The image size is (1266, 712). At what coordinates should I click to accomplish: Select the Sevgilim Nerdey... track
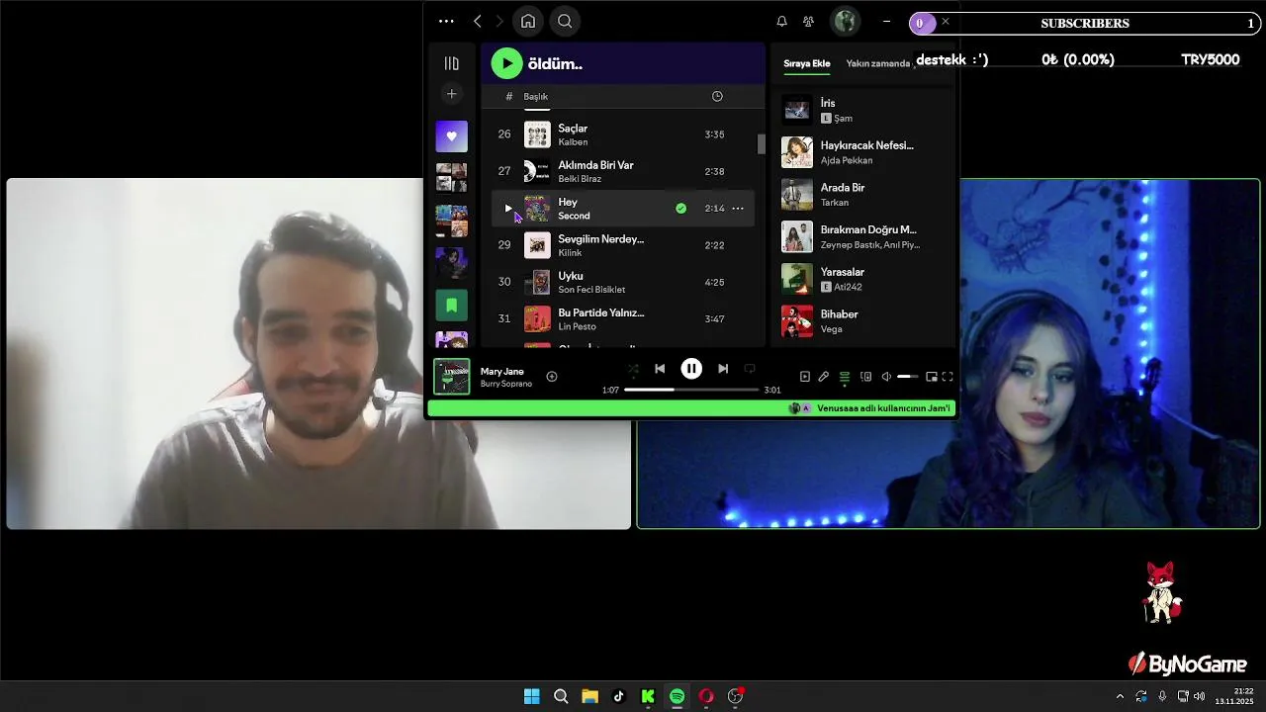[x=623, y=245]
